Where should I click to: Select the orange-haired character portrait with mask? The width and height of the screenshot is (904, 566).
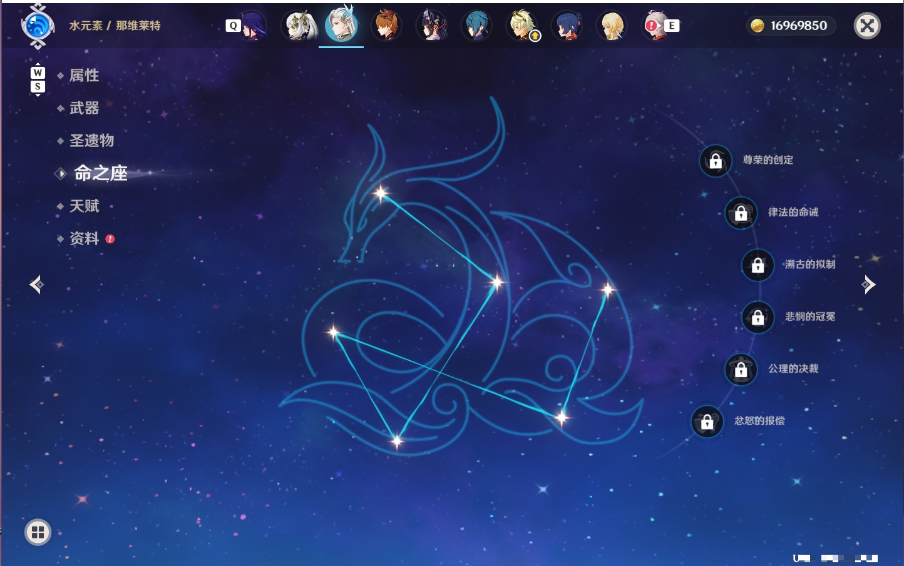pos(387,26)
